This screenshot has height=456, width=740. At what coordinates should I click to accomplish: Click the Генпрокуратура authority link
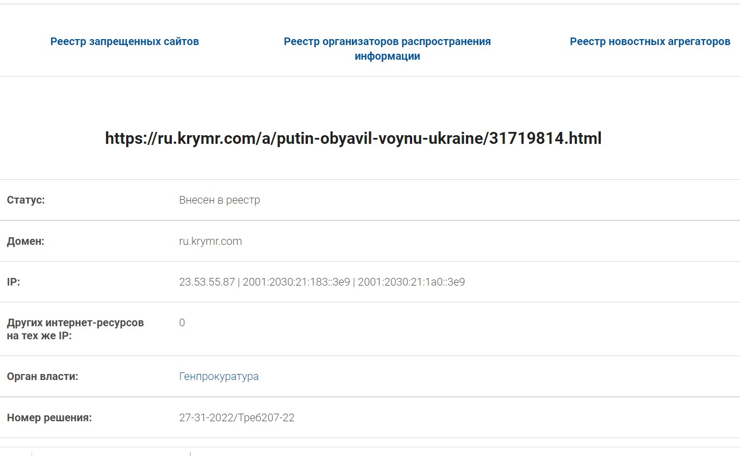219,377
